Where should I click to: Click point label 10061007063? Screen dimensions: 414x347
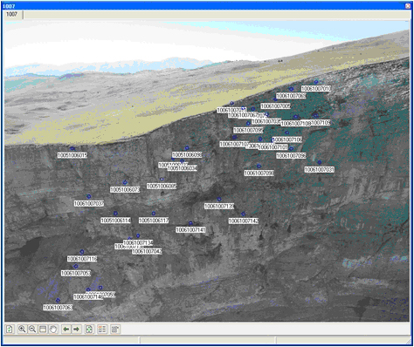pos(58,308)
